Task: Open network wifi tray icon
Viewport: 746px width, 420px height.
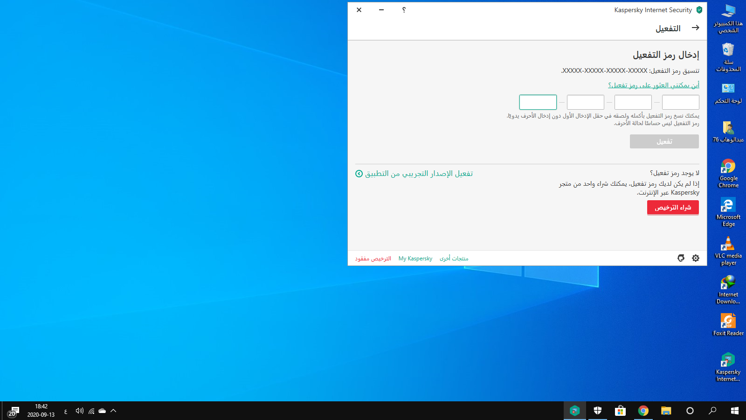Action: tap(91, 411)
